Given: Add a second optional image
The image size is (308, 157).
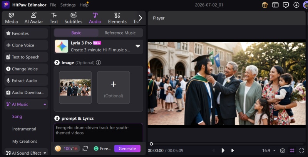Looking at the screenshot, I should 114,87.
